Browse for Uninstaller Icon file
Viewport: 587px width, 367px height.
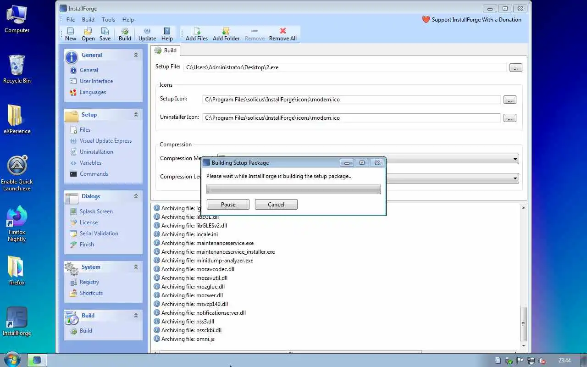click(509, 118)
